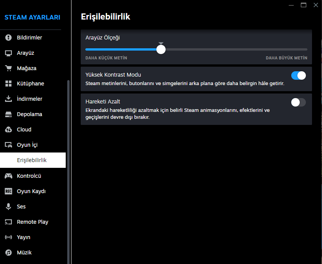Screen dimensions: 322x264
Task: Go to Remote Play settings label
Action: click(32, 222)
